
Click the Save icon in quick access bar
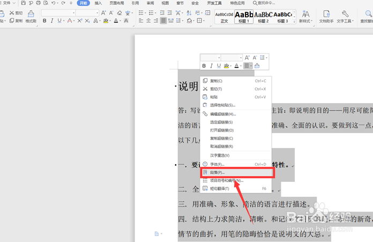point(24,3)
